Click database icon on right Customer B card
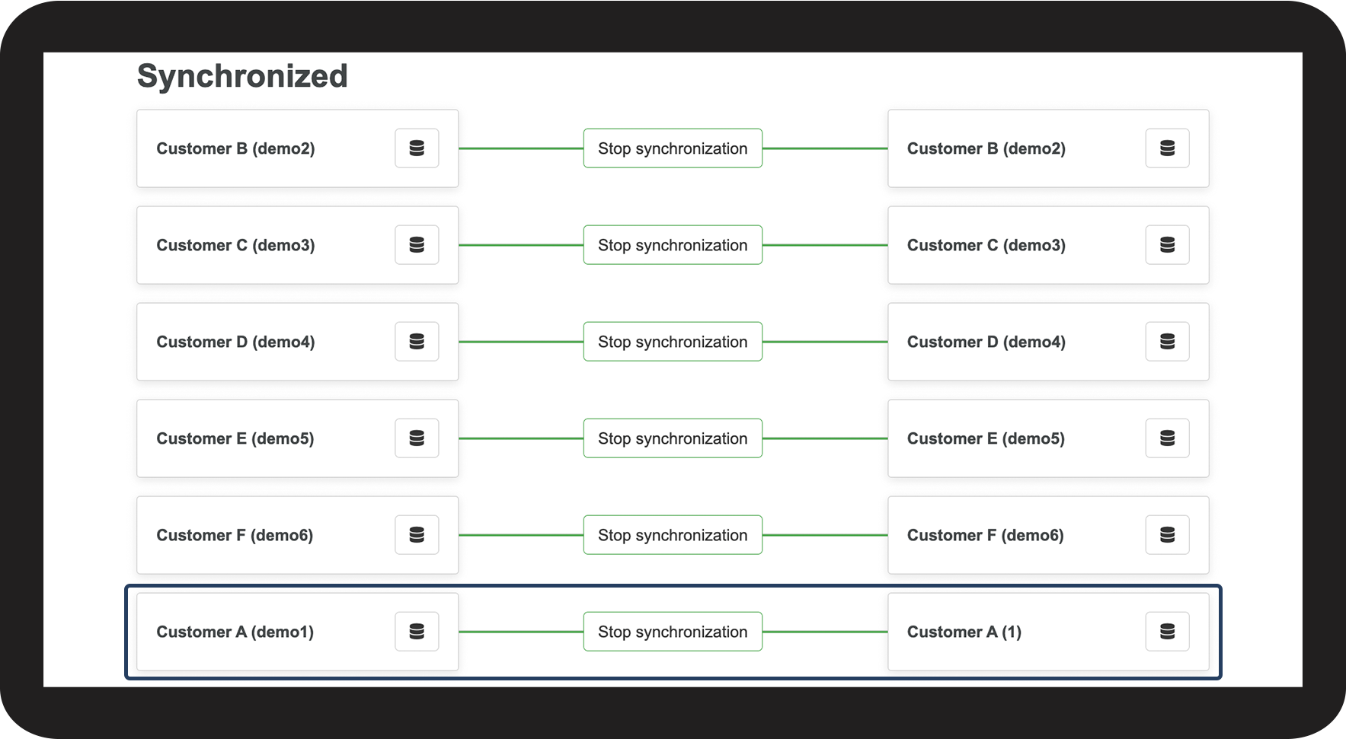The image size is (1346, 739). [x=1167, y=148]
